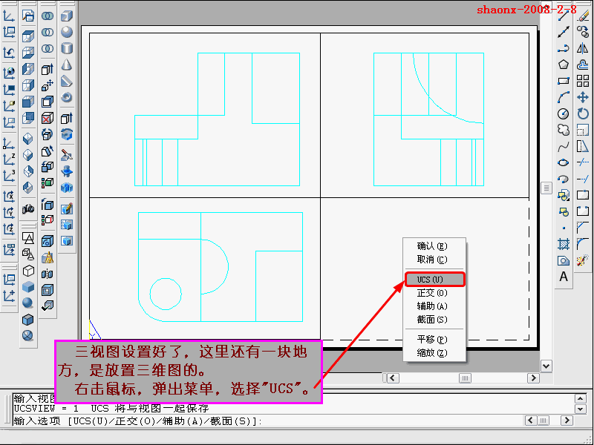This screenshot has height=445, width=594.
Task: Select the Construction Line tool
Action: tap(564, 32)
